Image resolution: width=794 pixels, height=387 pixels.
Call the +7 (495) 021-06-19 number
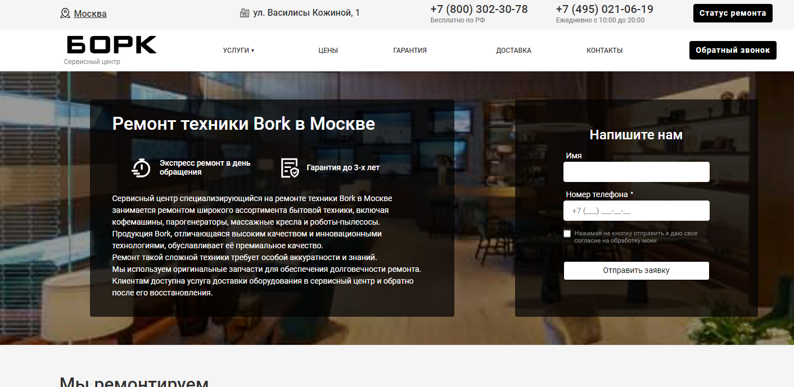604,10
